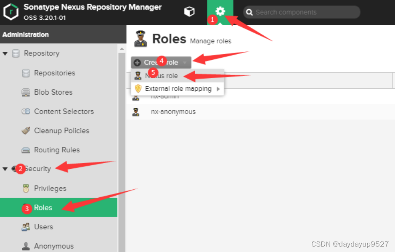
Task: Click the Roles page header icon
Action: pos(141,39)
